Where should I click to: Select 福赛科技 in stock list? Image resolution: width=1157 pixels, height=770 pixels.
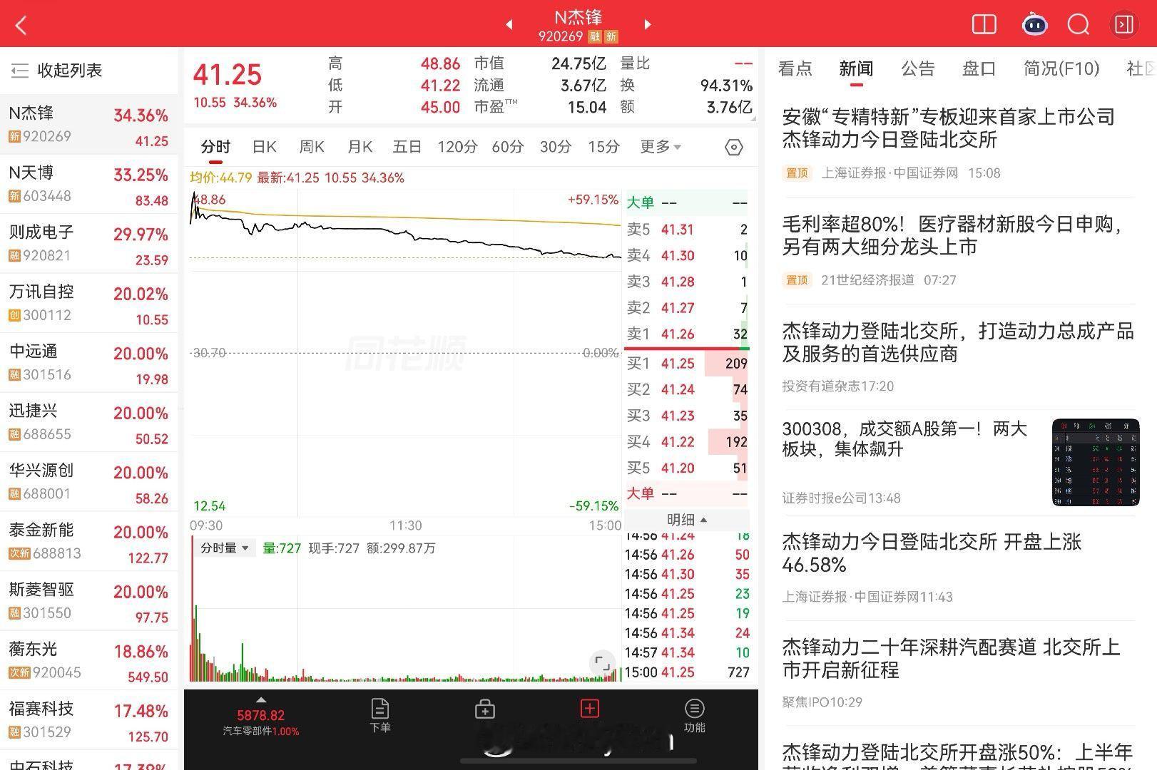(x=88, y=720)
